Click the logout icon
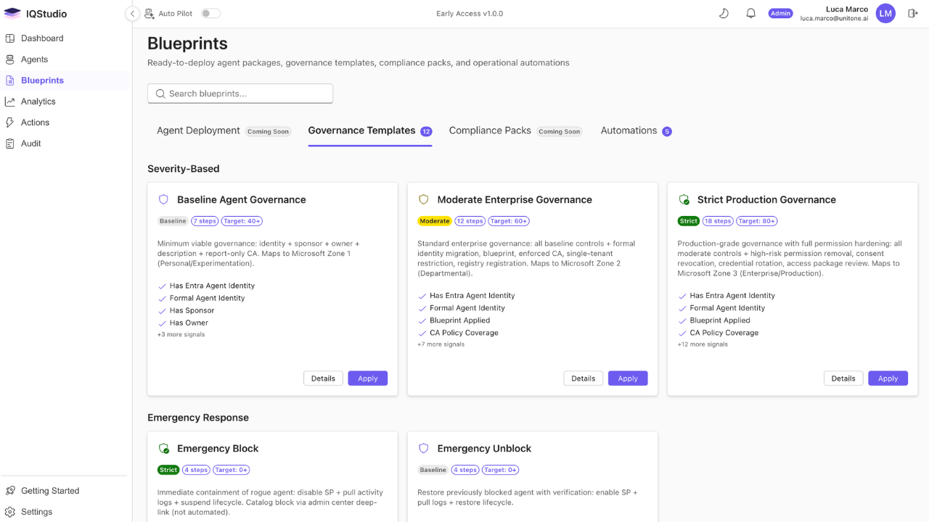Image resolution: width=929 pixels, height=522 pixels. tap(913, 13)
